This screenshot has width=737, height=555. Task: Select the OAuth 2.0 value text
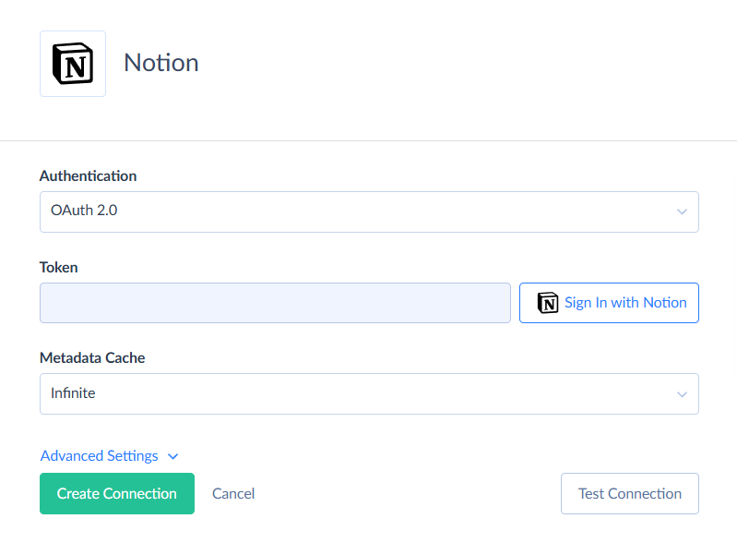pos(84,211)
